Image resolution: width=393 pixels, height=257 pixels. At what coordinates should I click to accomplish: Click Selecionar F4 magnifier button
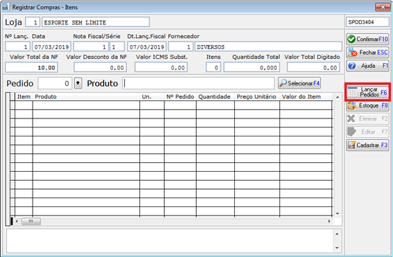click(299, 83)
